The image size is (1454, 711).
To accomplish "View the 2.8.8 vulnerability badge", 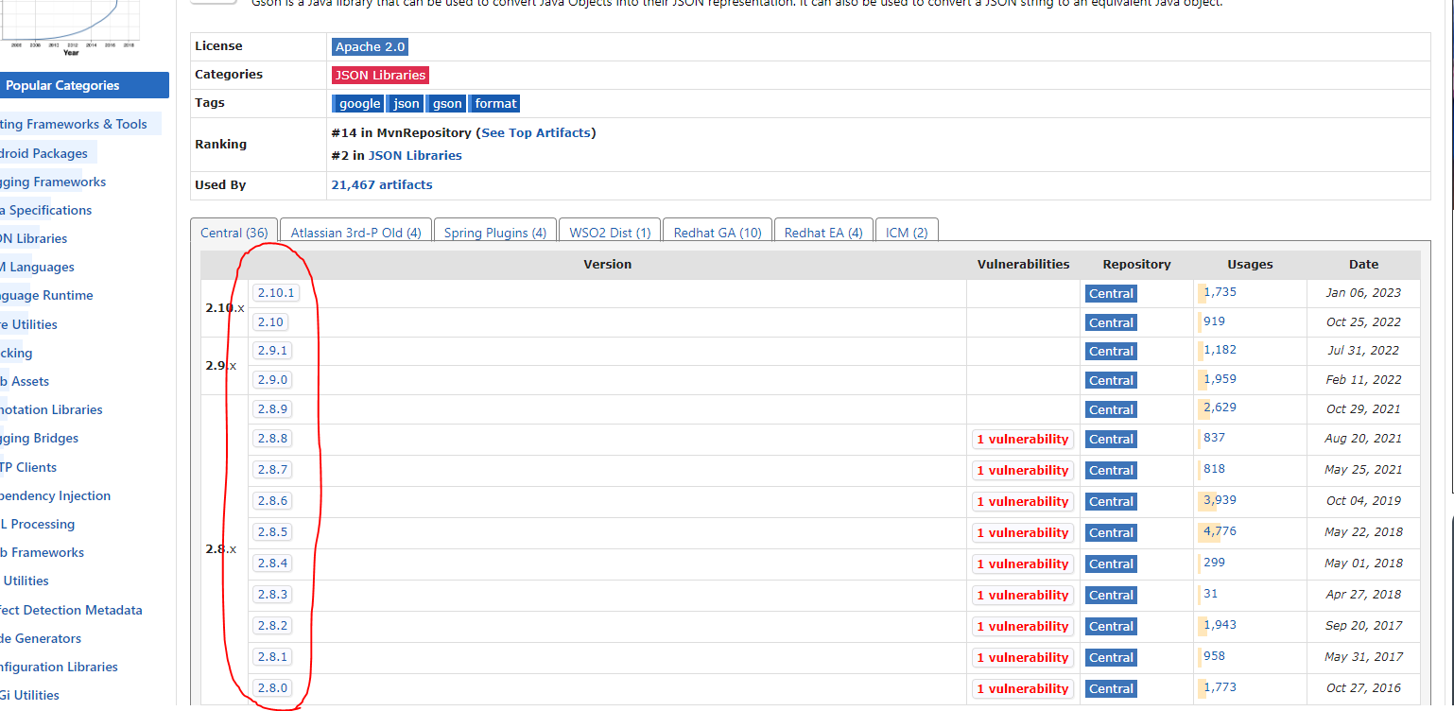I will [x=1023, y=439].
